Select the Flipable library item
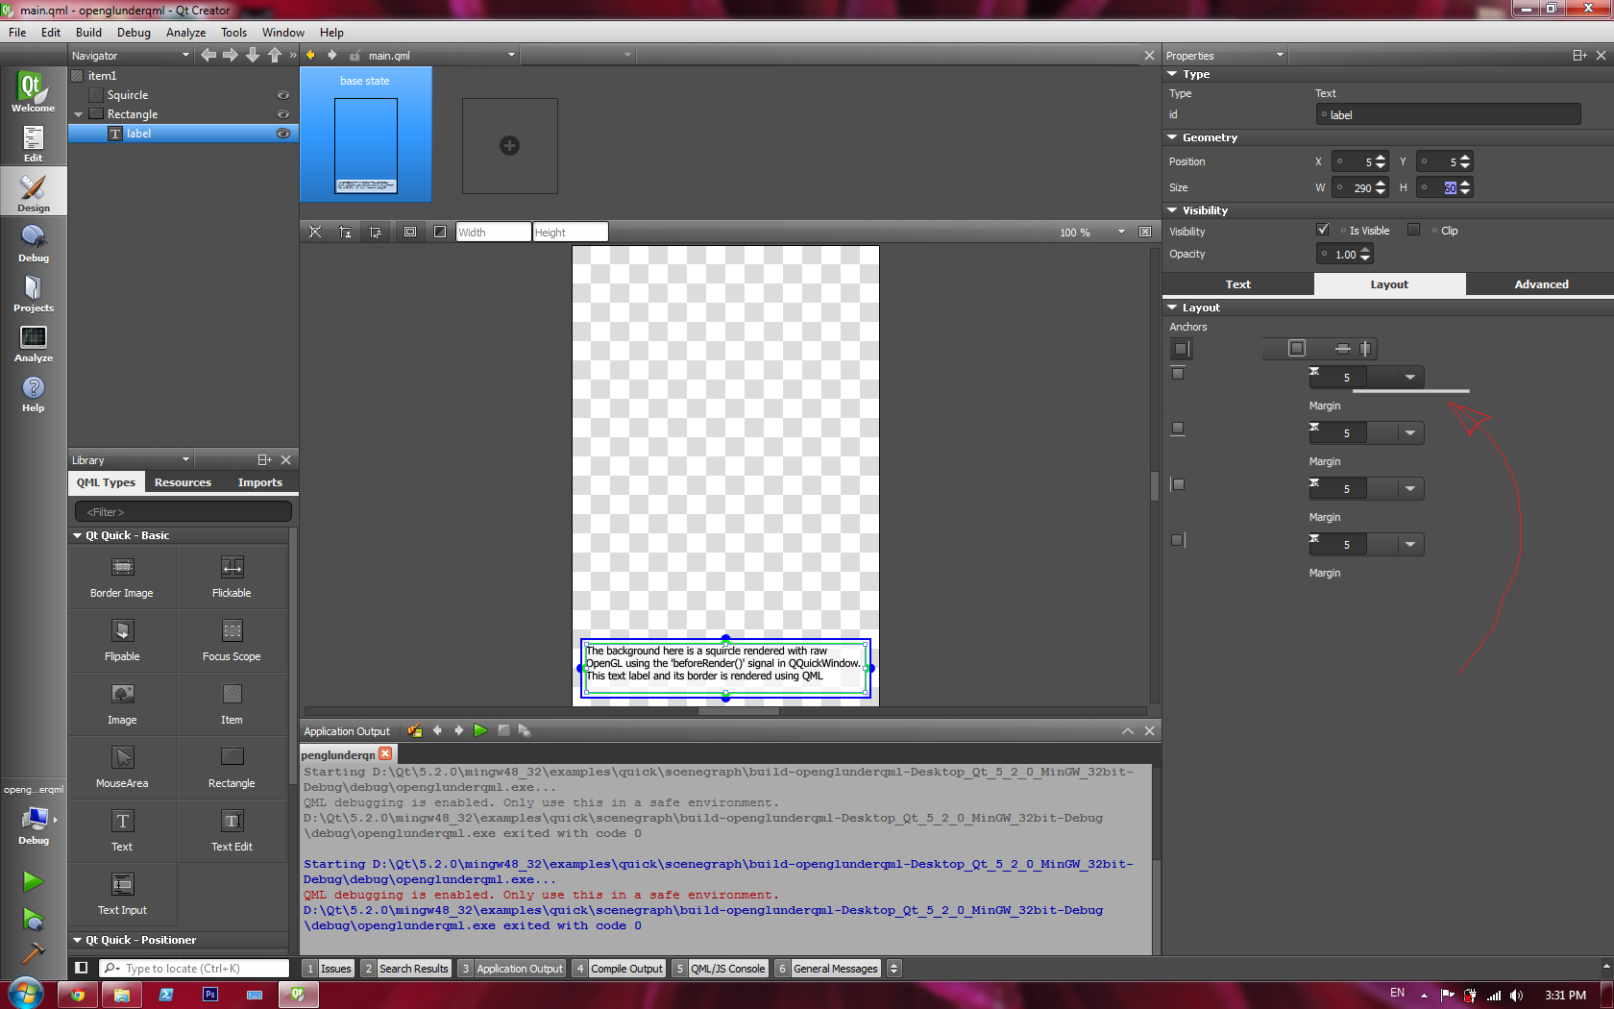Screen dimensions: 1614x1009 tap(122, 641)
